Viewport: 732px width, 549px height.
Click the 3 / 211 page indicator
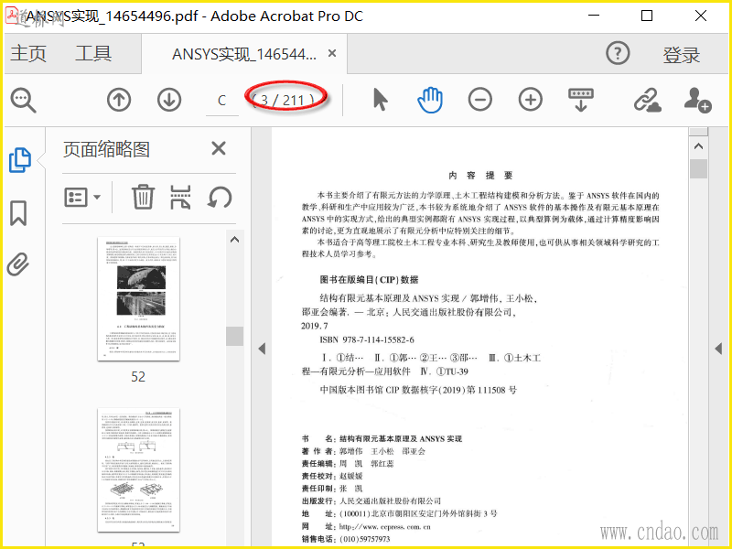[285, 100]
